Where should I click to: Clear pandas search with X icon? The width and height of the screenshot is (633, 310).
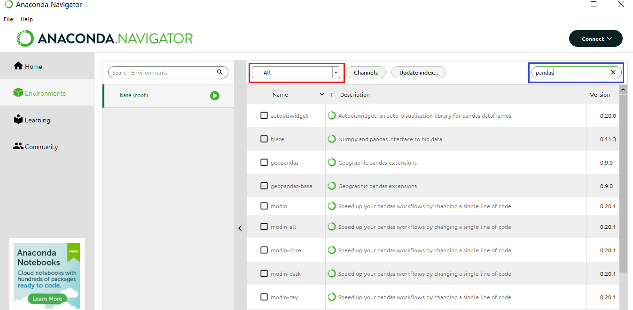[x=613, y=72]
